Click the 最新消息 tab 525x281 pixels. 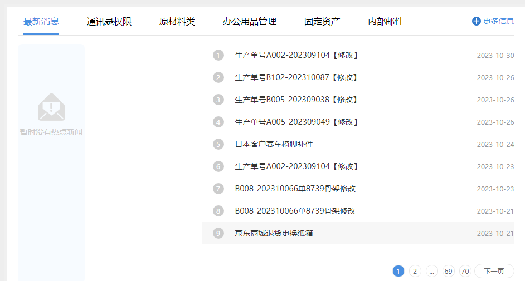click(x=41, y=22)
